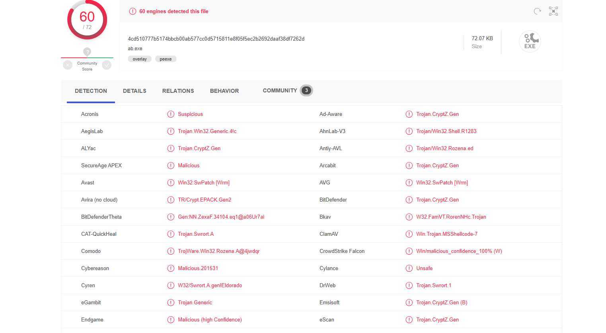Screen dimensions: 606x333
Task: Click the alert icon beside '60 engines detected'
Action: point(133,11)
